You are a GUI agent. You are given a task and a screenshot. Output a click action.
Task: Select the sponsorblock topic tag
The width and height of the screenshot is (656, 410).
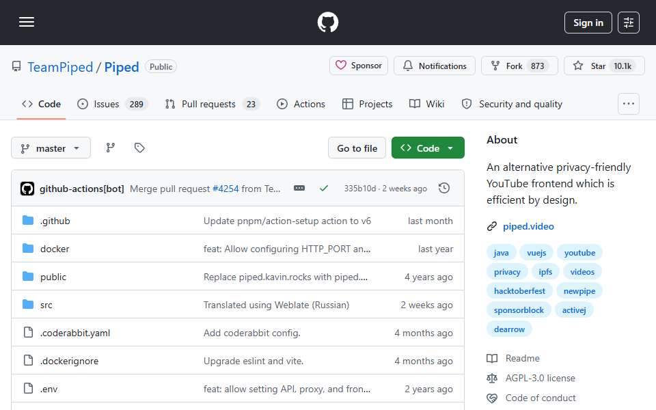pyautogui.click(x=519, y=310)
